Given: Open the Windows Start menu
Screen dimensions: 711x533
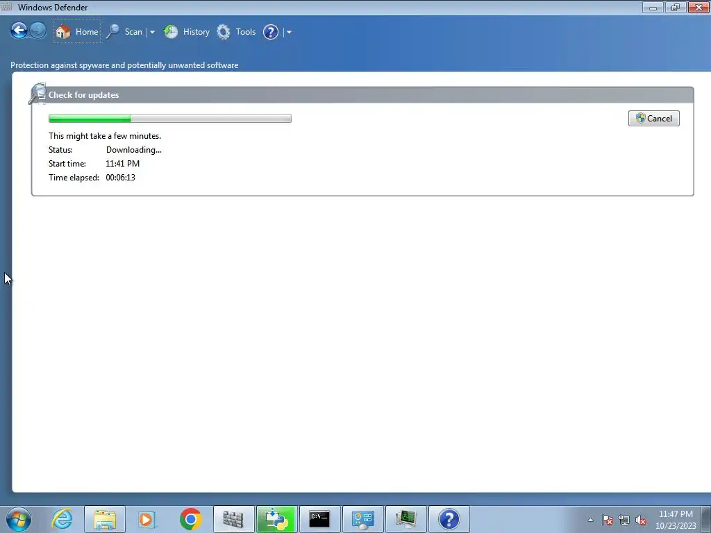Looking at the screenshot, I should 19,519.
